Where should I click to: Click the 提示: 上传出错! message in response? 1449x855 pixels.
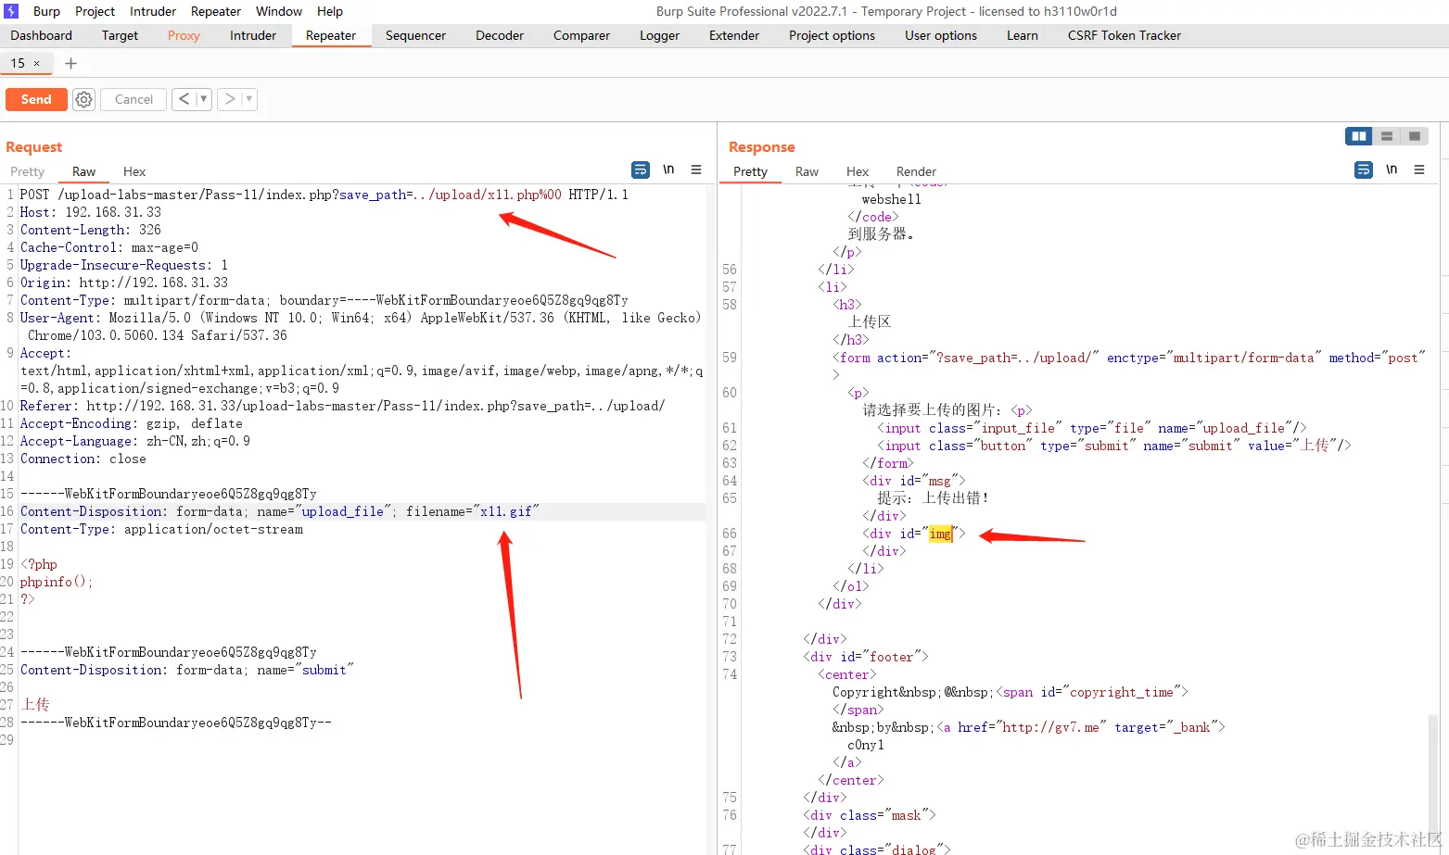(x=933, y=498)
